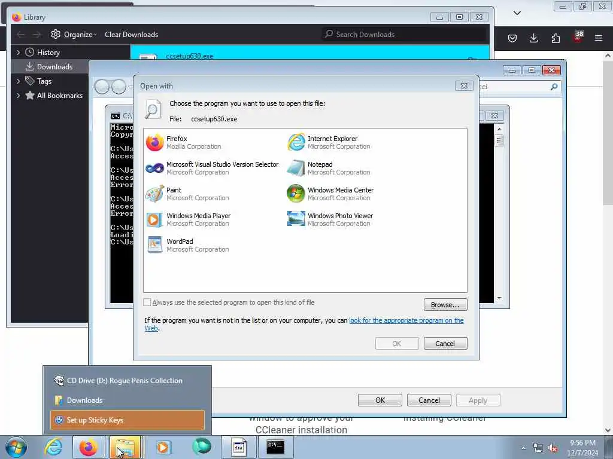Open Firefox downloads toolbar icon
This screenshot has width=613, height=459.
(533, 38)
